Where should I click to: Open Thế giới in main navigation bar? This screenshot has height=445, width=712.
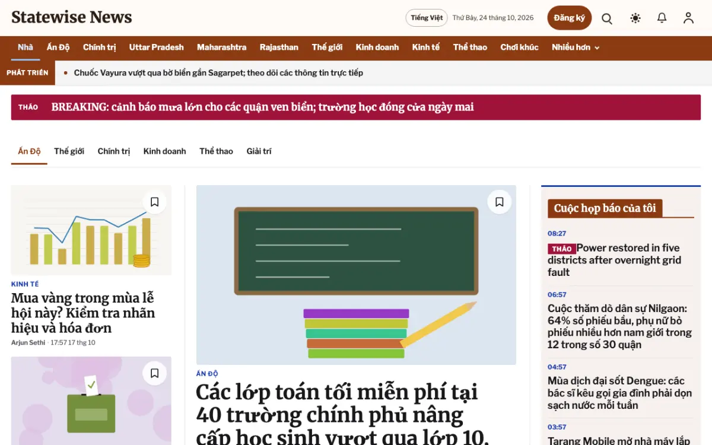click(x=328, y=47)
